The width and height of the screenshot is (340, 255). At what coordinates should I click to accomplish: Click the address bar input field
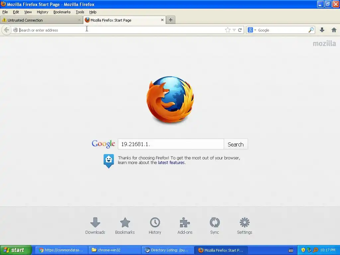pyautogui.click(x=122, y=30)
